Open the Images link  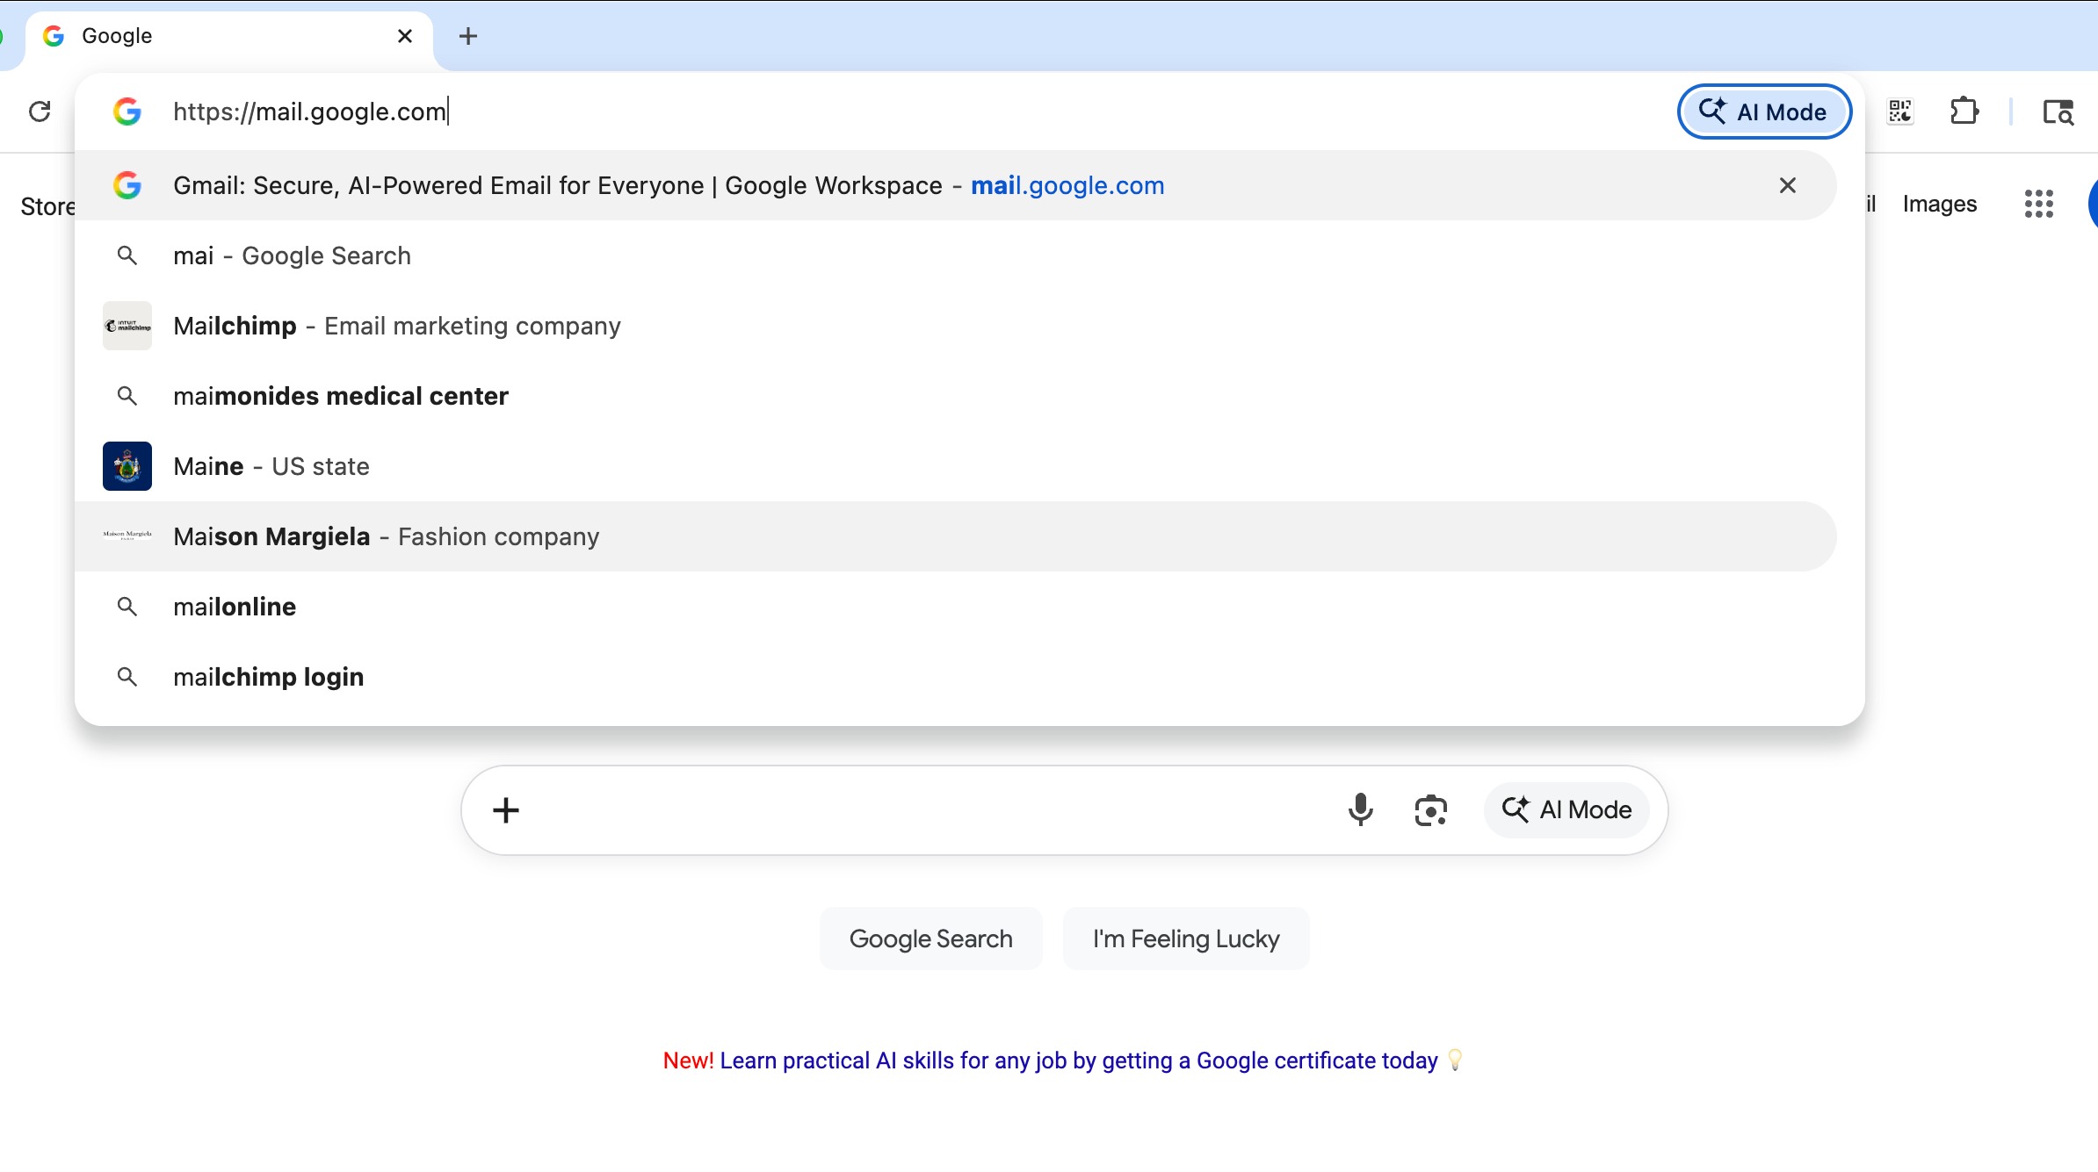(1940, 204)
